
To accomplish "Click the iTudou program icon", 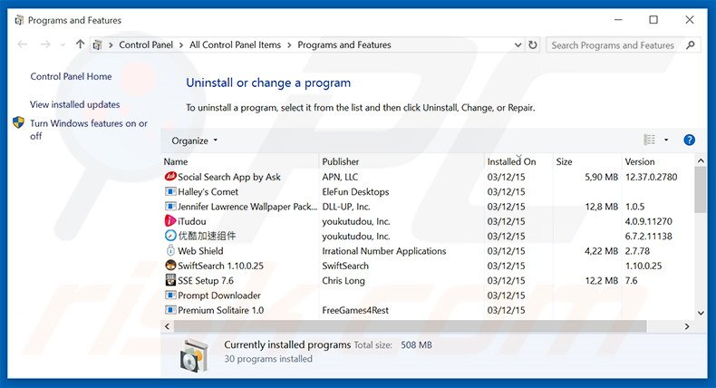I will [170, 221].
